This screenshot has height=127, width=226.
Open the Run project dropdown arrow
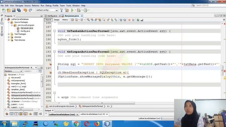pos(75,10)
